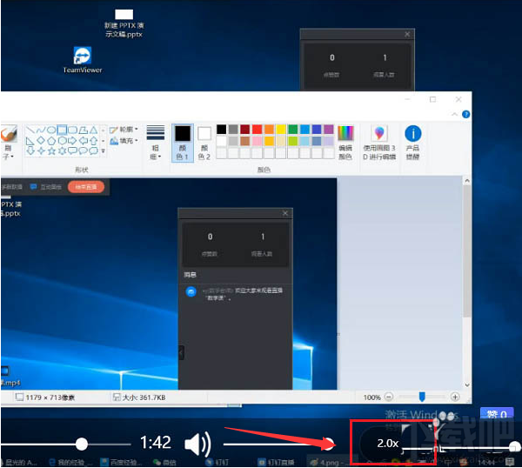
Task: Mute the video using speaker icon
Action: click(197, 444)
